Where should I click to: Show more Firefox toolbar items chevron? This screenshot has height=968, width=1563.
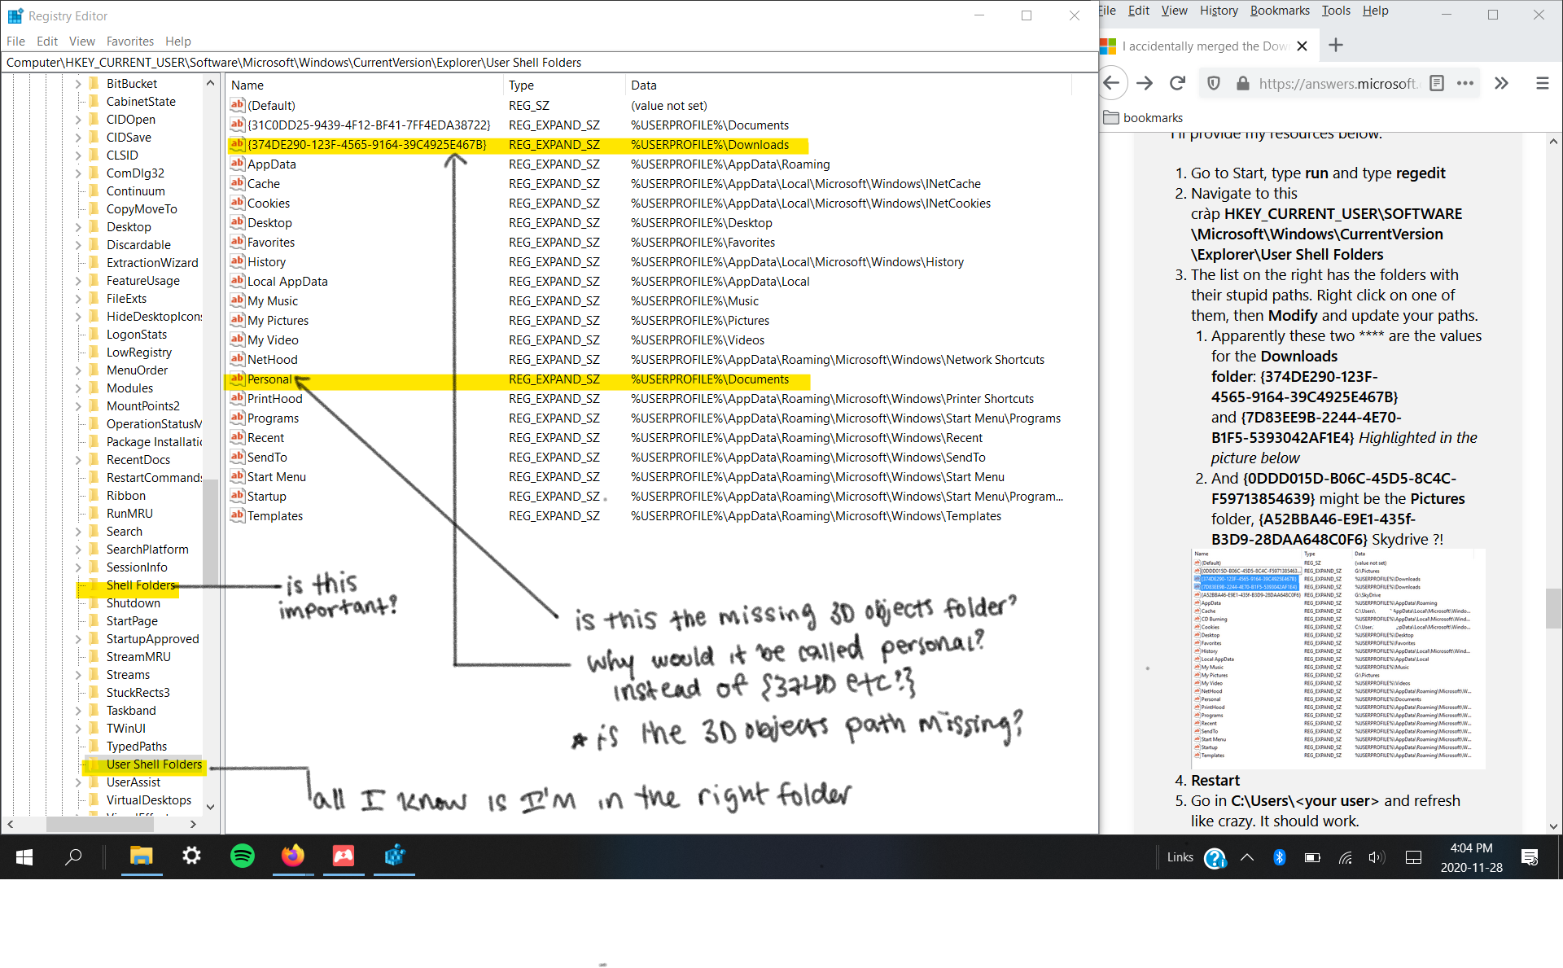point(1502,83)
